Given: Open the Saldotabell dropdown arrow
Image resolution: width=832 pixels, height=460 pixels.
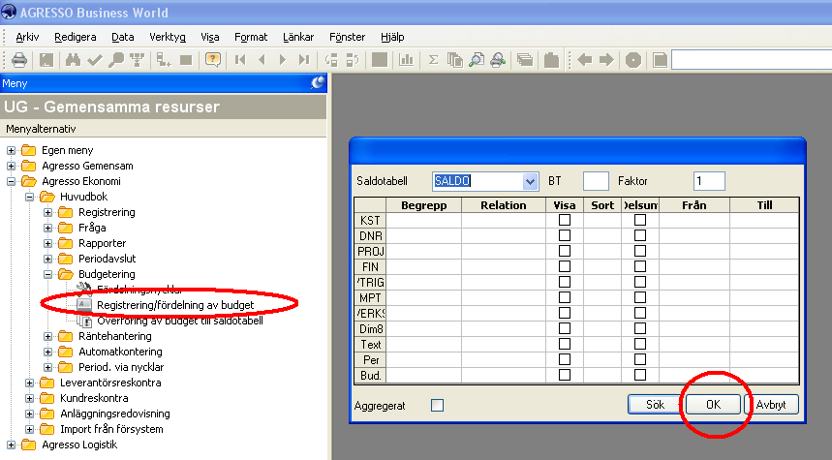Looking at the screenshot, I should pyautogui.click(x=530, y=181).
